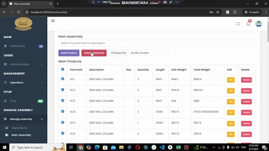This screenshot has width=269, height=151.
Task: Enter fullscreen mode with expand icon
Action: pyautogui.click(x=238, y=24)
